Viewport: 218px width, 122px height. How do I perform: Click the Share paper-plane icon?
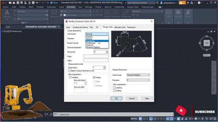(x=51, y=3)
